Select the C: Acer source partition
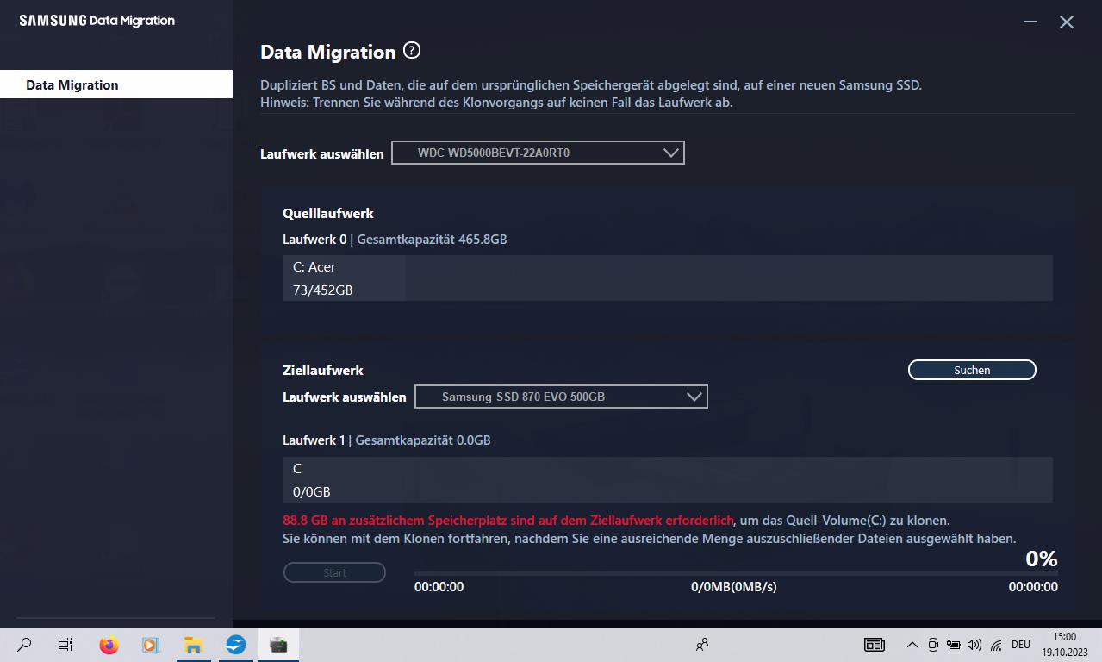This screenshot has height=662, width=1102. 667,278
